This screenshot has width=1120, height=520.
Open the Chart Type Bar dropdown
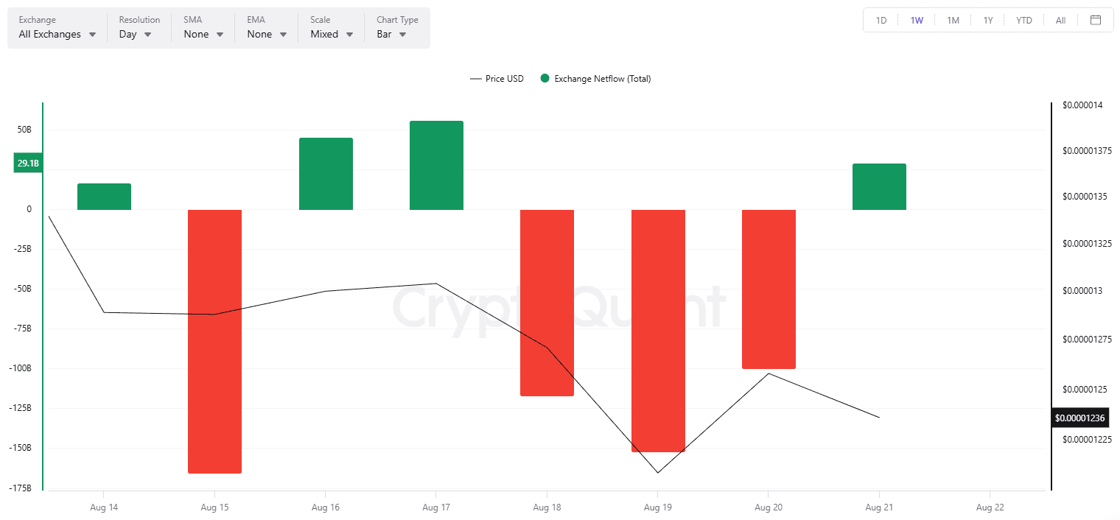click(x=391, y=34)
